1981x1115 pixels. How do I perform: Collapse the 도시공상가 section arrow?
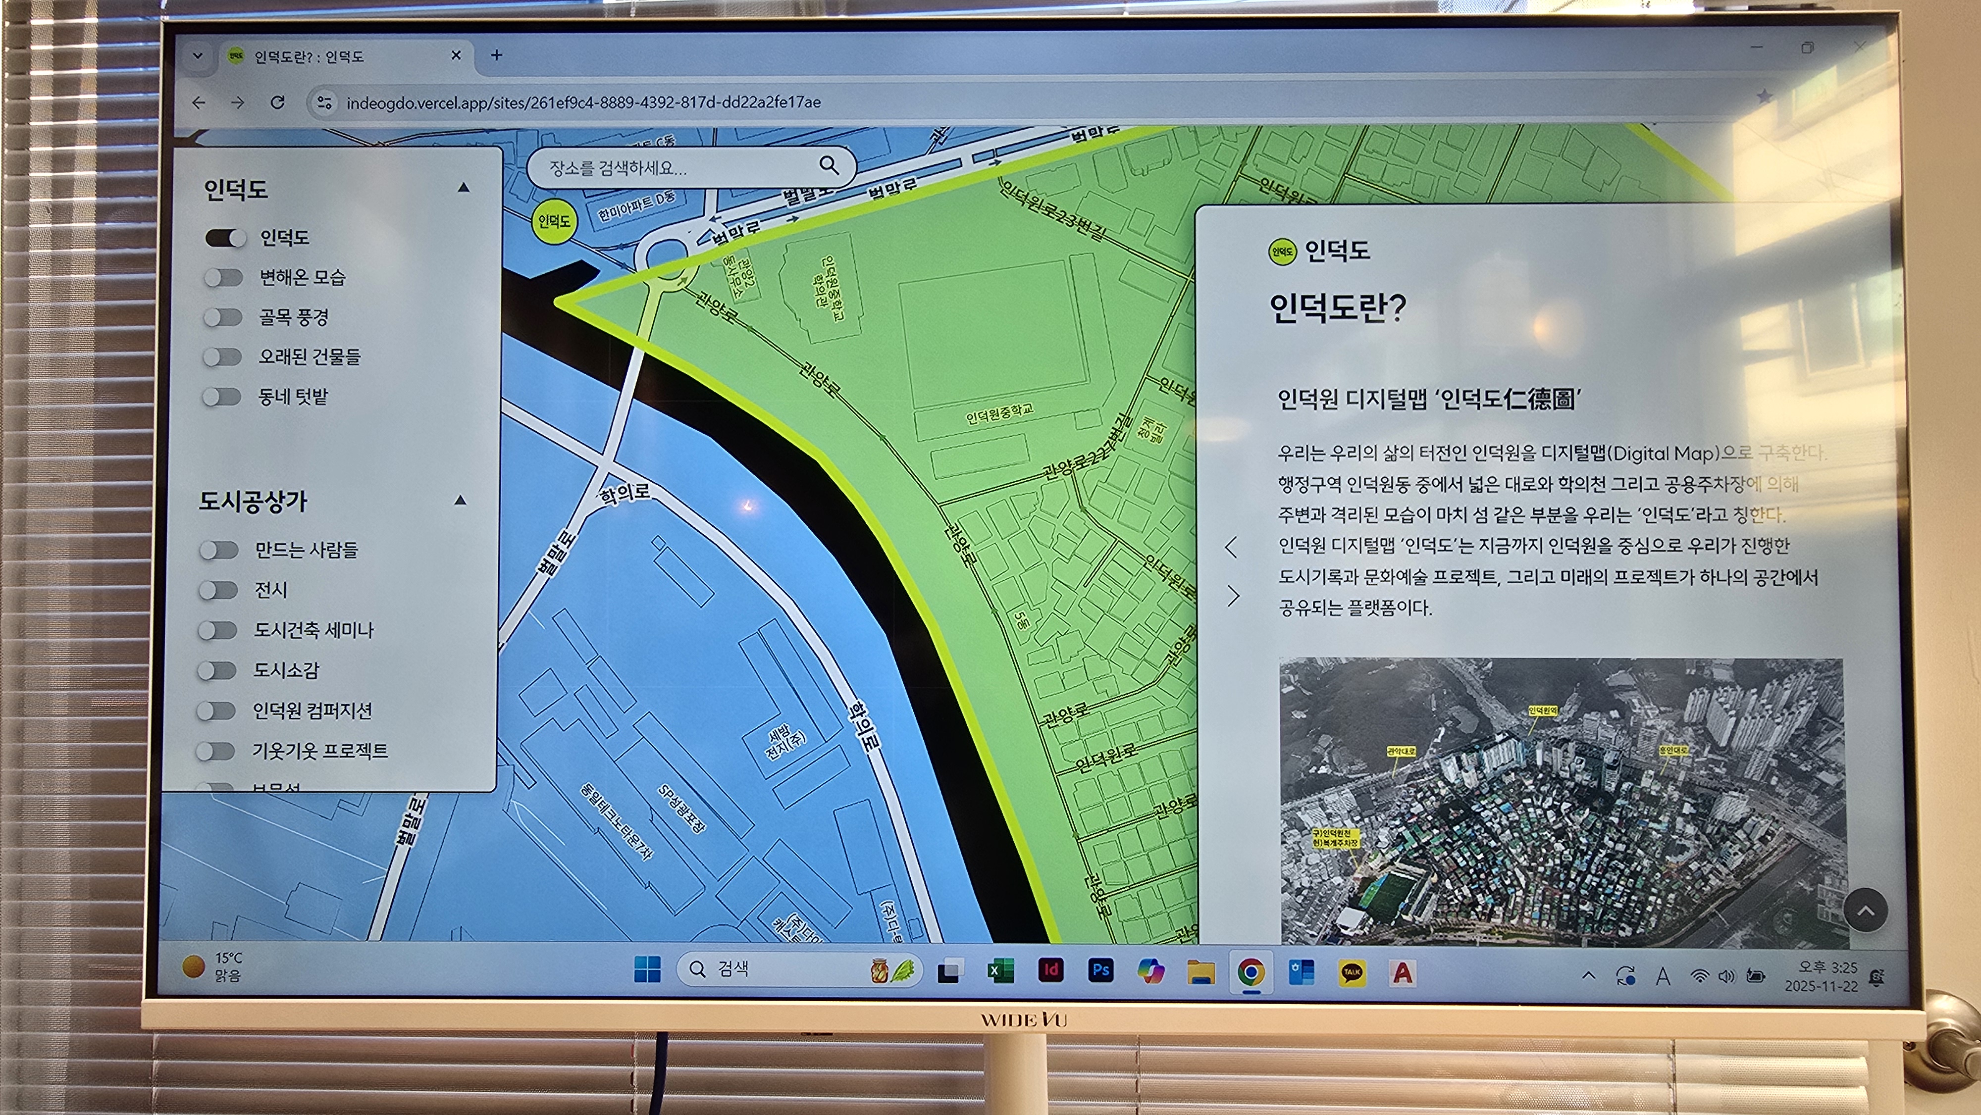460,501
